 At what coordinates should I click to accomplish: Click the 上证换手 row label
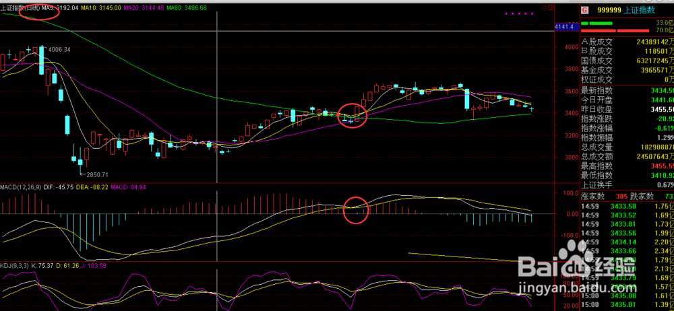[x=596, y=185]
